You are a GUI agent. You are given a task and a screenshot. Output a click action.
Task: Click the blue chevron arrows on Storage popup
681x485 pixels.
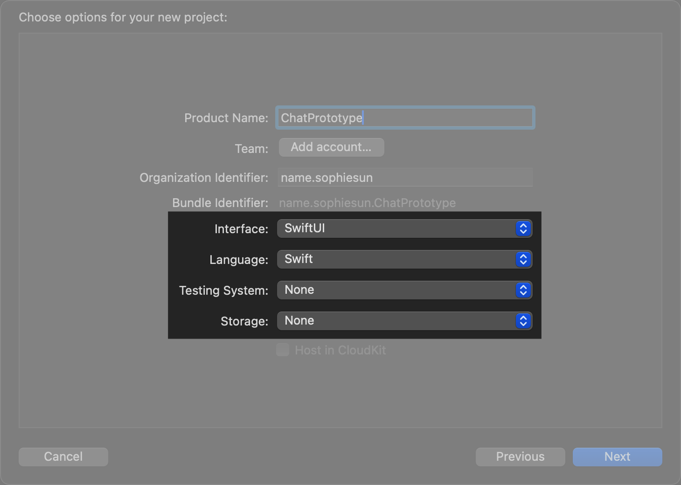point(523,321)
